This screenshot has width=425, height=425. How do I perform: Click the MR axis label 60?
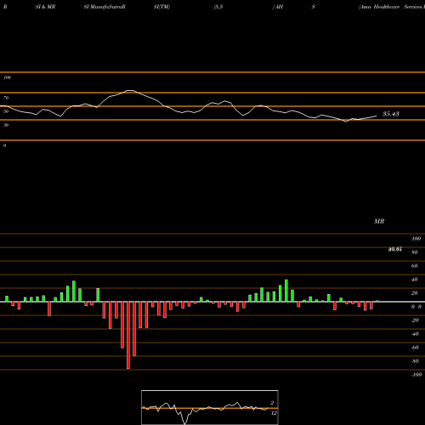(415, 266)
